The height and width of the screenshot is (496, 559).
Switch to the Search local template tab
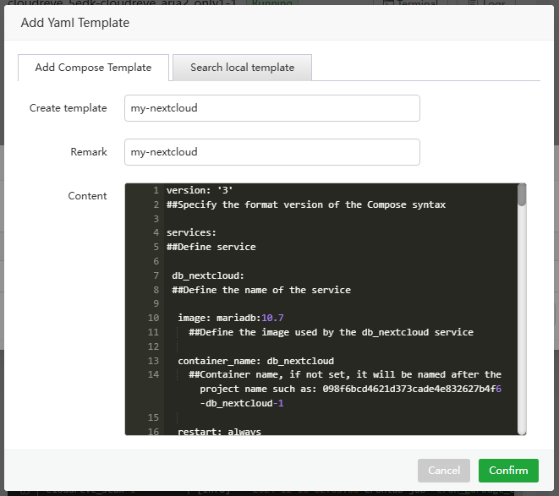(242, 68)
